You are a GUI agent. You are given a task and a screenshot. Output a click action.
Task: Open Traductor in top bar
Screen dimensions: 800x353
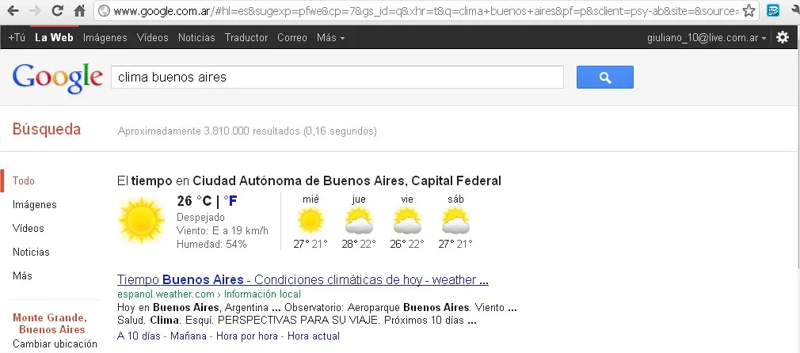tap(246, 37)
